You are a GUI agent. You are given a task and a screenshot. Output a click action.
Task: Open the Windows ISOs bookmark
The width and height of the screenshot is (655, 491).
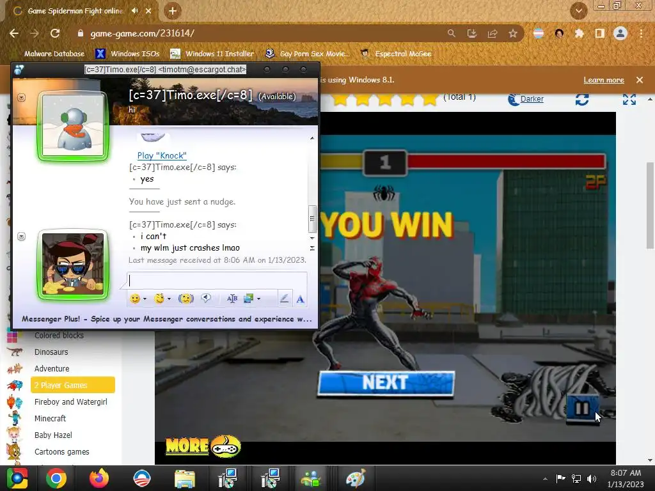[128, 54]
